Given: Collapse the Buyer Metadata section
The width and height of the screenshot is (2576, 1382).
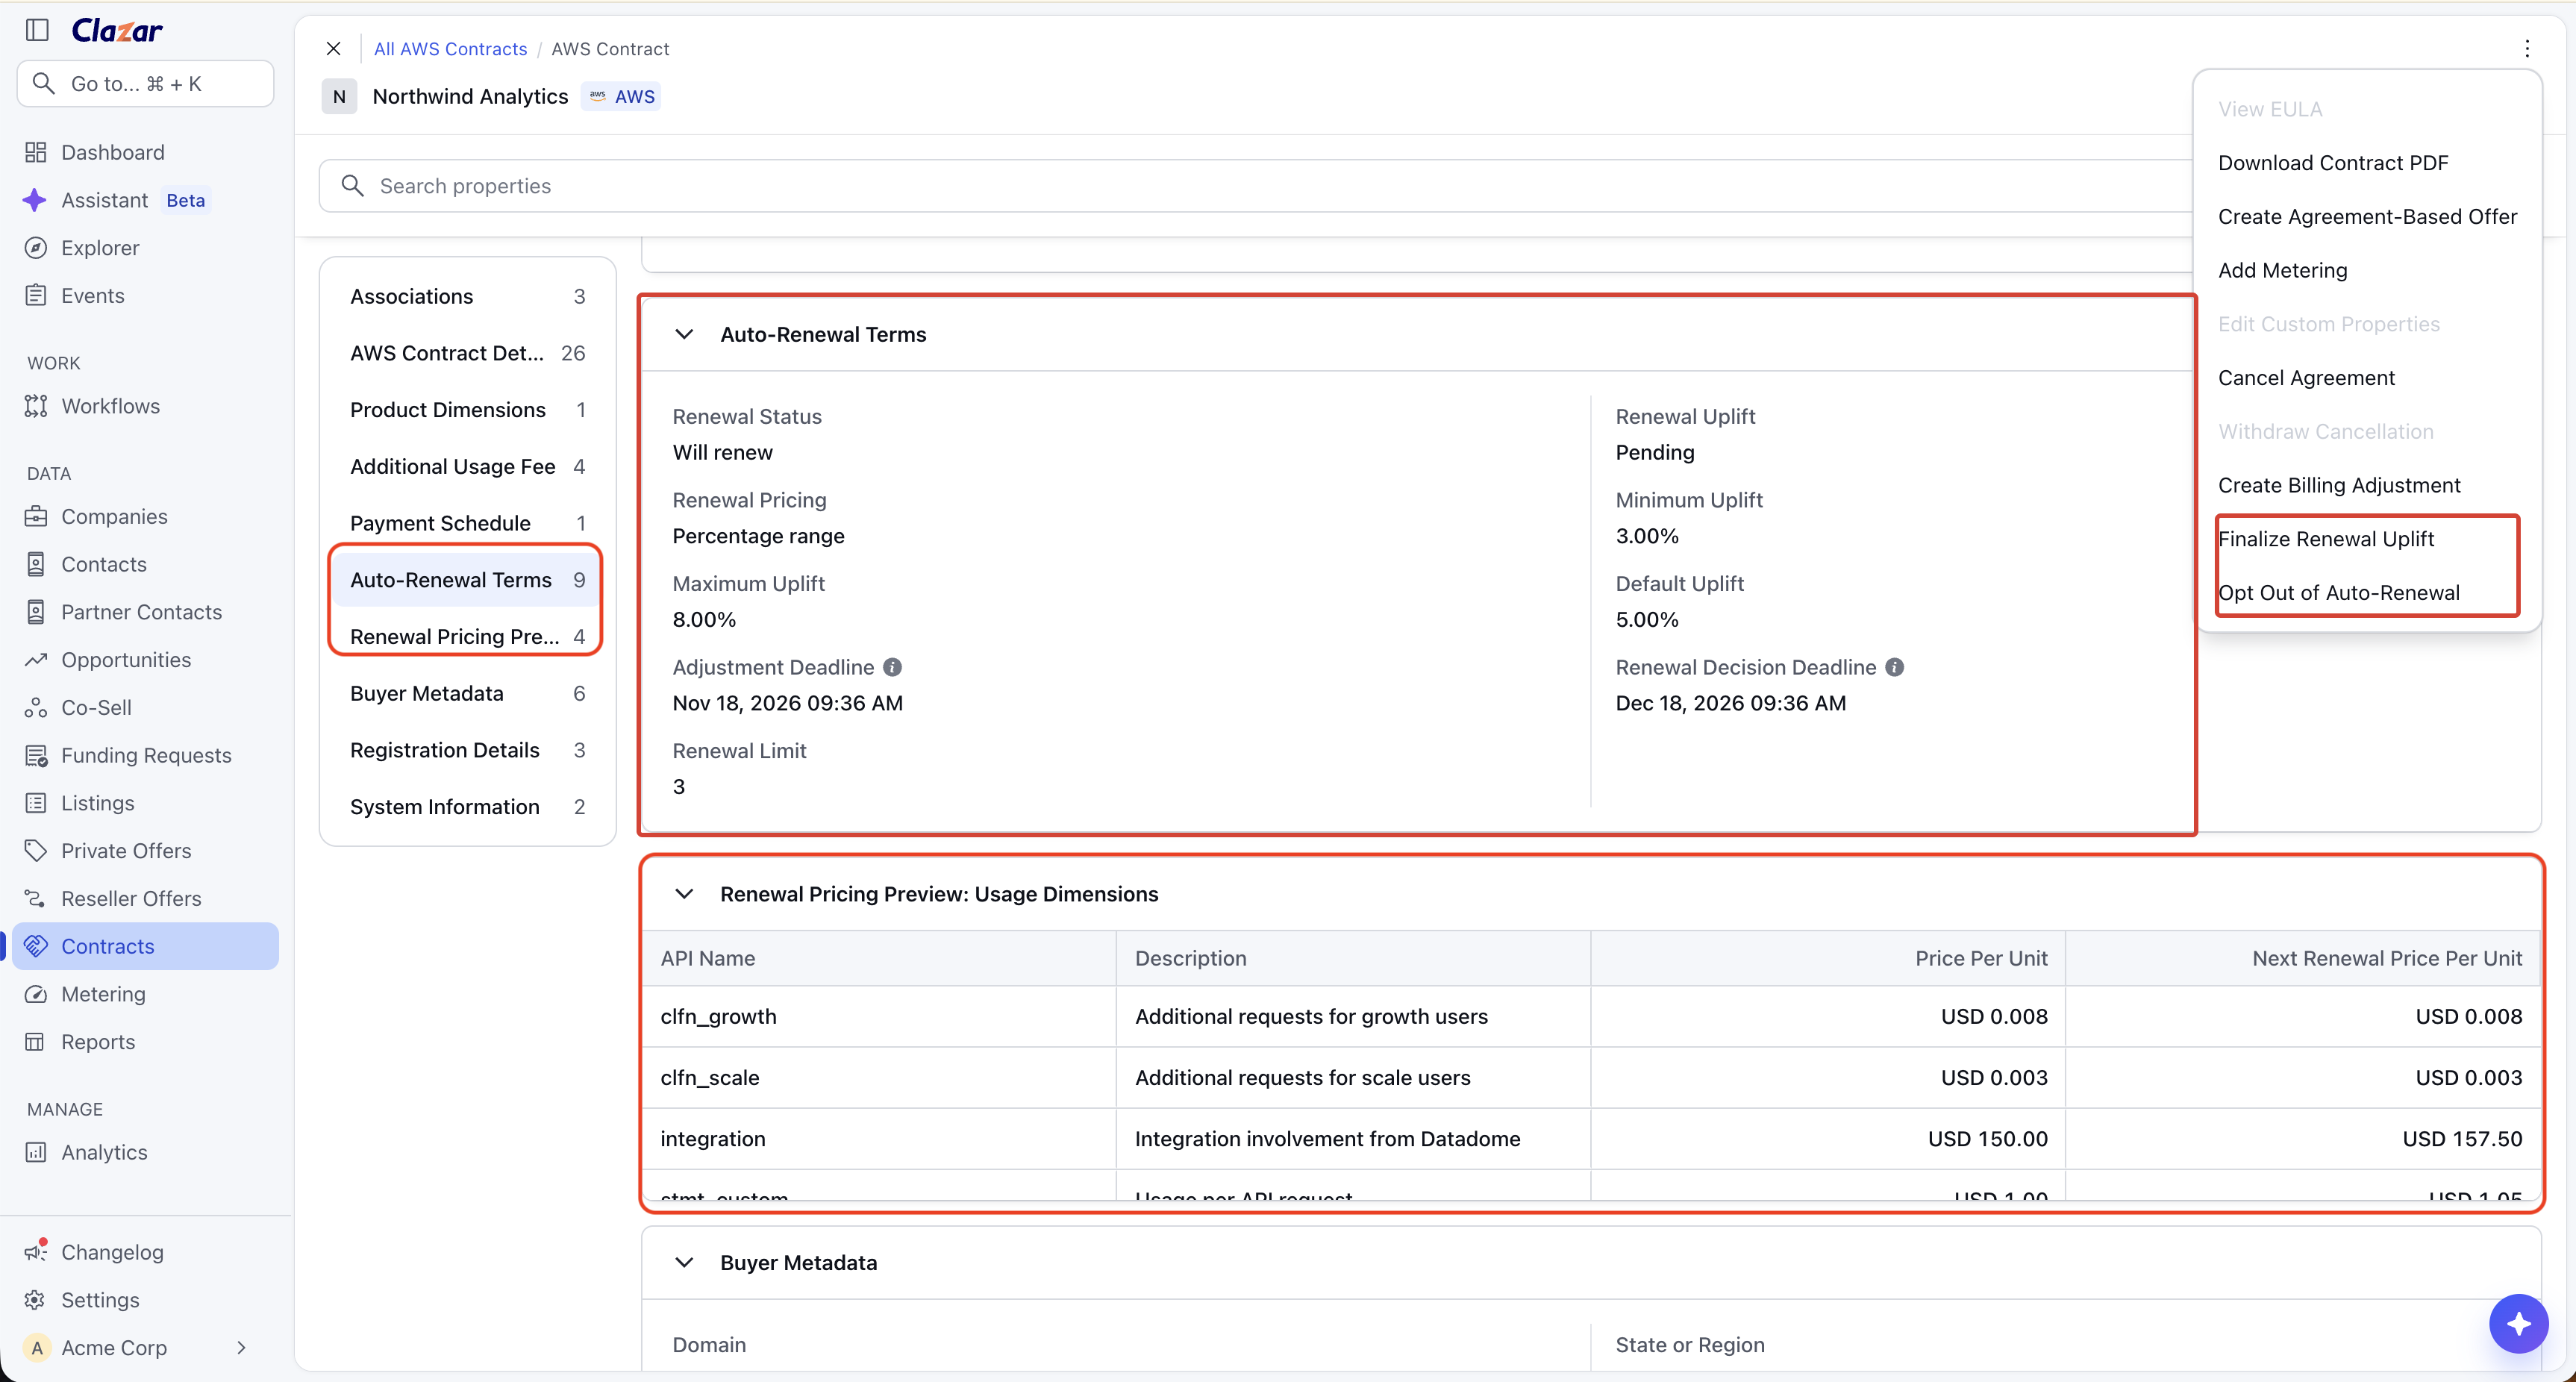Looking at the screenshot, I should click(684, 1262).
